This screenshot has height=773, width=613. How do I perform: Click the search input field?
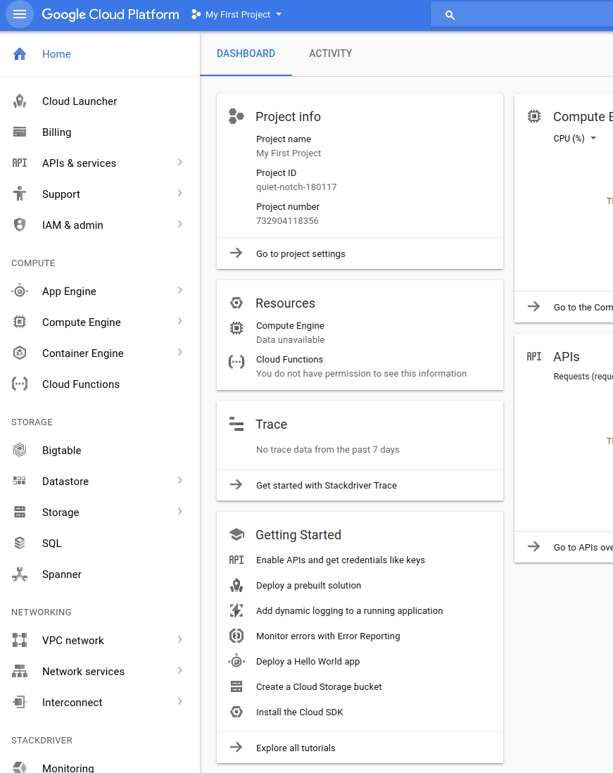click(x=522, y=15)
